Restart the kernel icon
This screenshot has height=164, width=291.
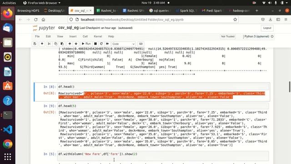pyautogui.click(x=101, y=44)
